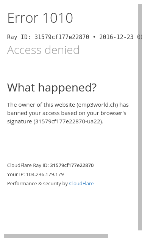Click the bold CloudFlare Ray ID value
Screen dimensions: 142x238
tap(72, 165)
